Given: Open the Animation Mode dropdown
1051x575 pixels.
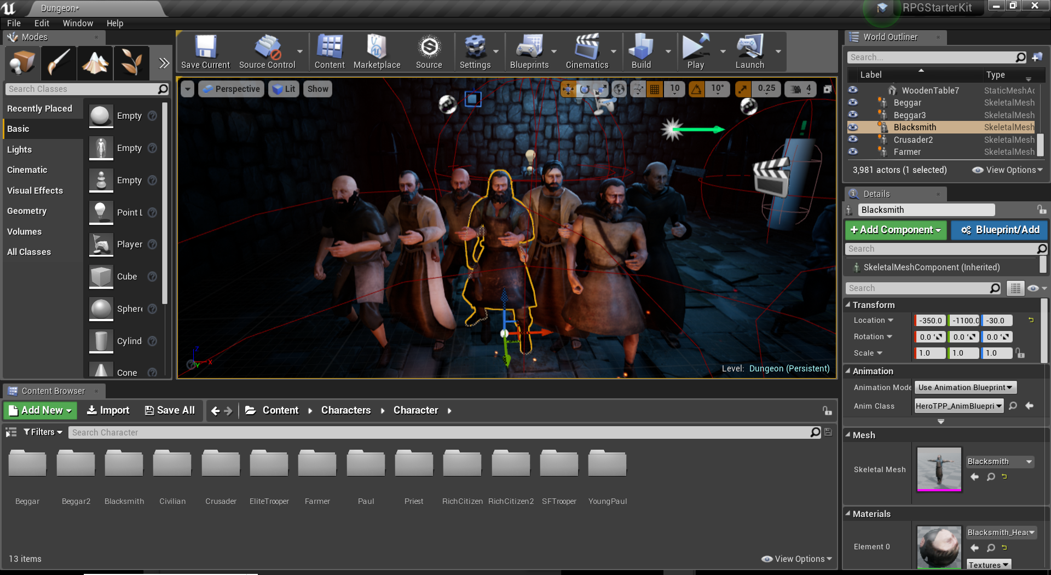Looking at the screenshot, I should point(966,387).
